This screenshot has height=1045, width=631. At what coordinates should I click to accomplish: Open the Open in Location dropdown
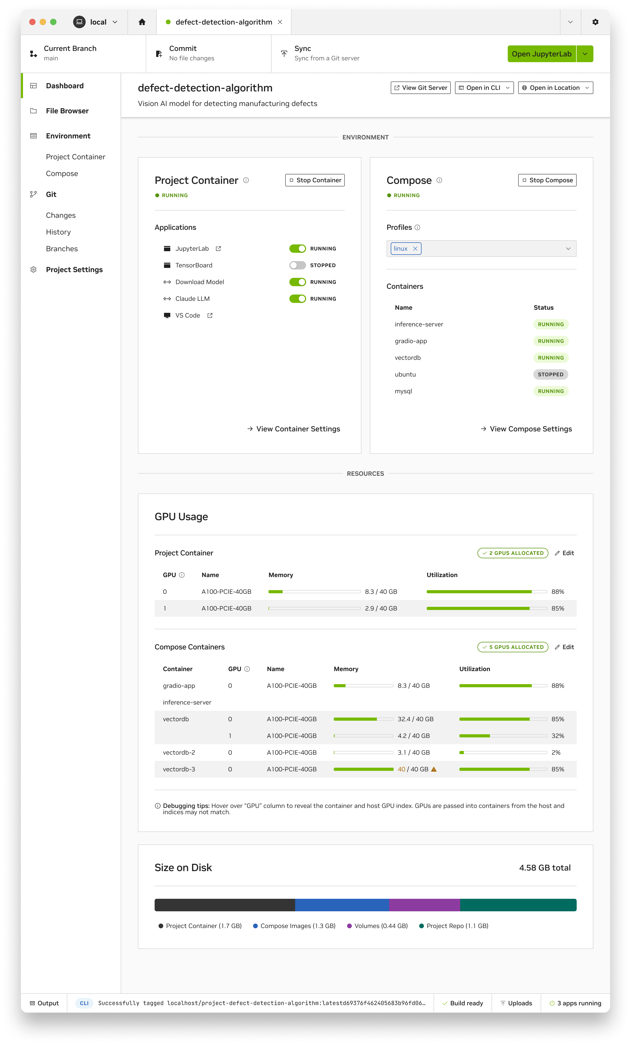coord(556,88)
